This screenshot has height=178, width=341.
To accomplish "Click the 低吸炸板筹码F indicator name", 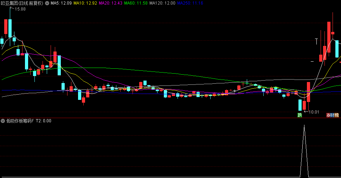I will [x=20, y=121].
